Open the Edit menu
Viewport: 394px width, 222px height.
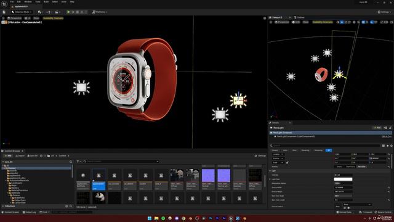coord(19,1)
